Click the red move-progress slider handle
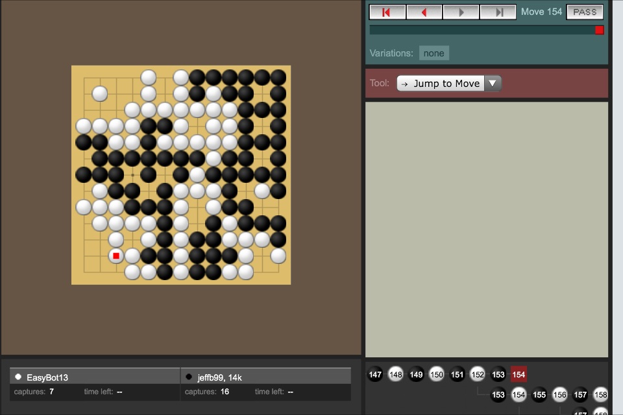623x415 pixels. coord(599,30)
